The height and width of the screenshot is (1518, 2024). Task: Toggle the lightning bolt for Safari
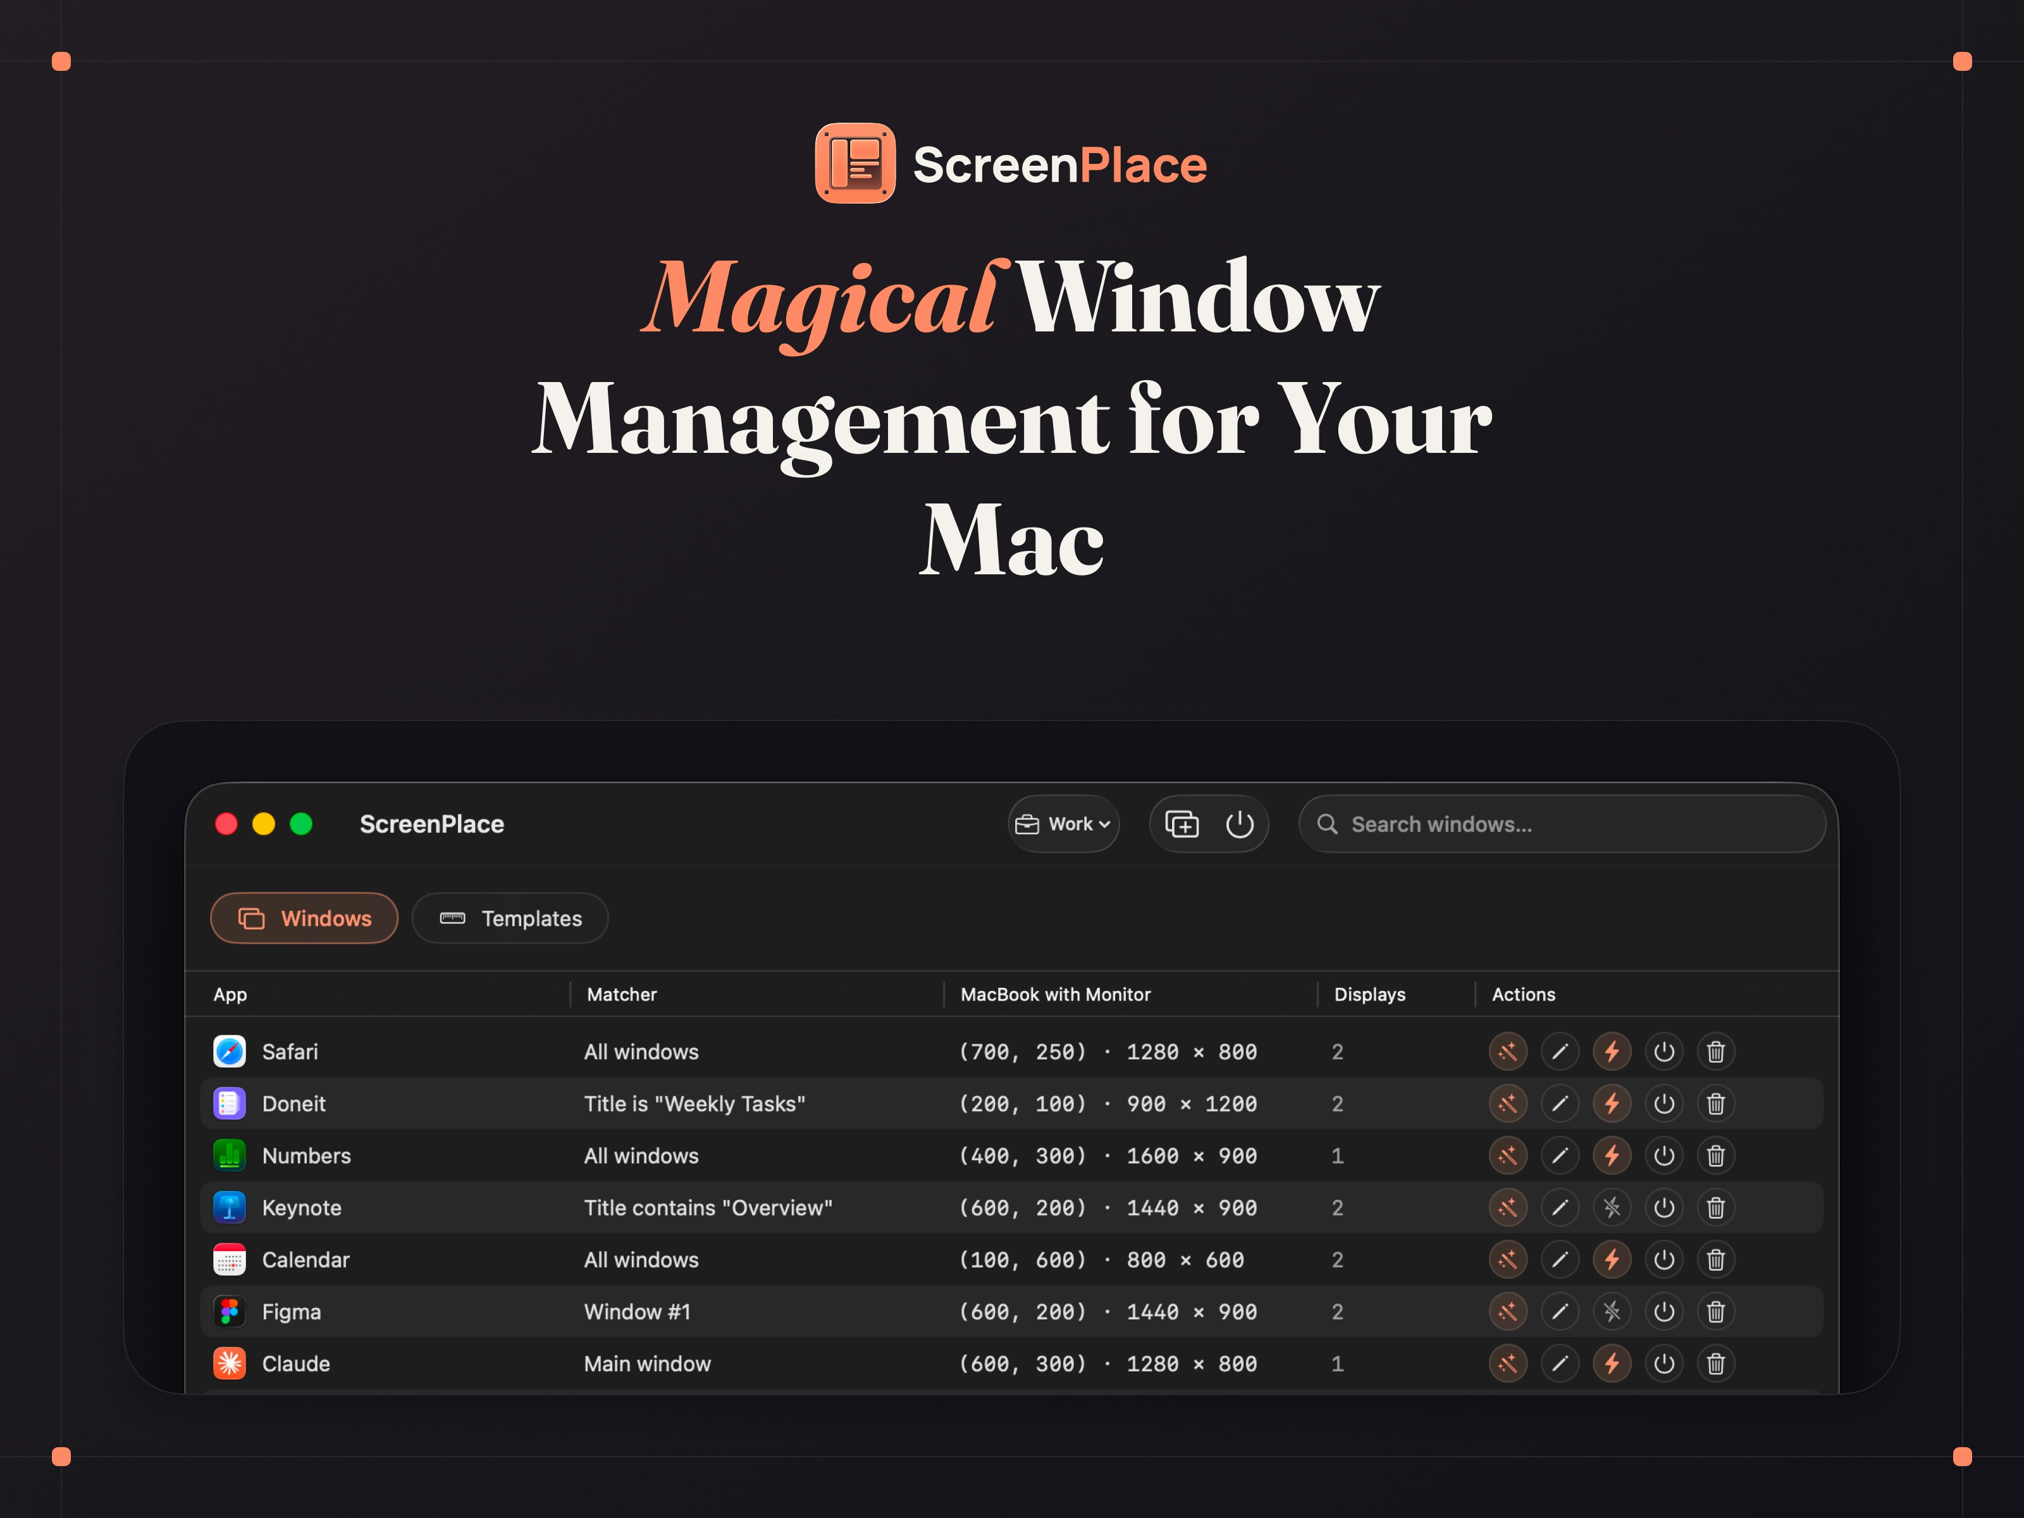pos(1612,1051)
